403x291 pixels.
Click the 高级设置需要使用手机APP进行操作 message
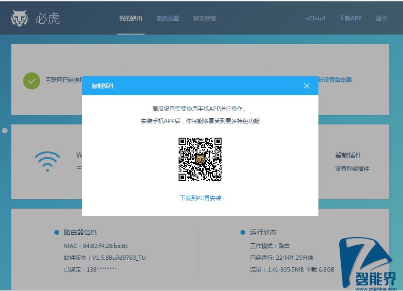pyautogui.click(x=199, y=109)
